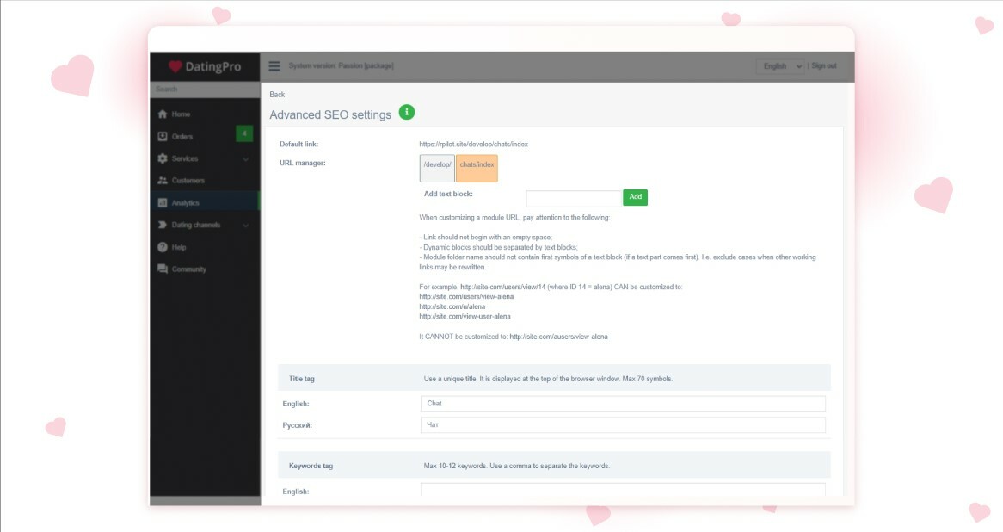
Task: Select the Analytics menu item
Action: (188, 203)
